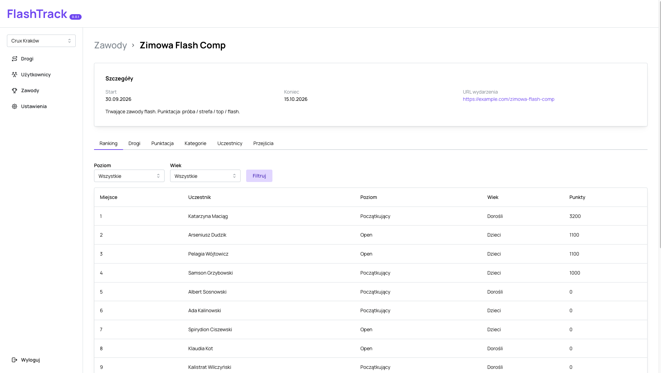Select participant Spirydion Ciszewski
661x373 pixels.
pos(210,329)
